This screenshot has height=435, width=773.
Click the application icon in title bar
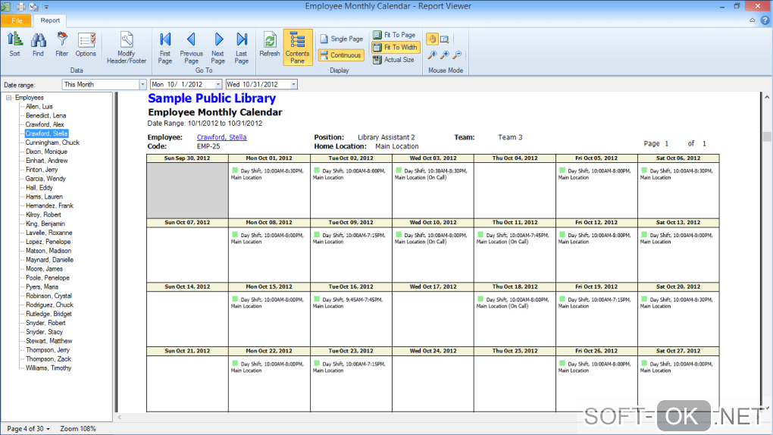[x=6, y=6]
